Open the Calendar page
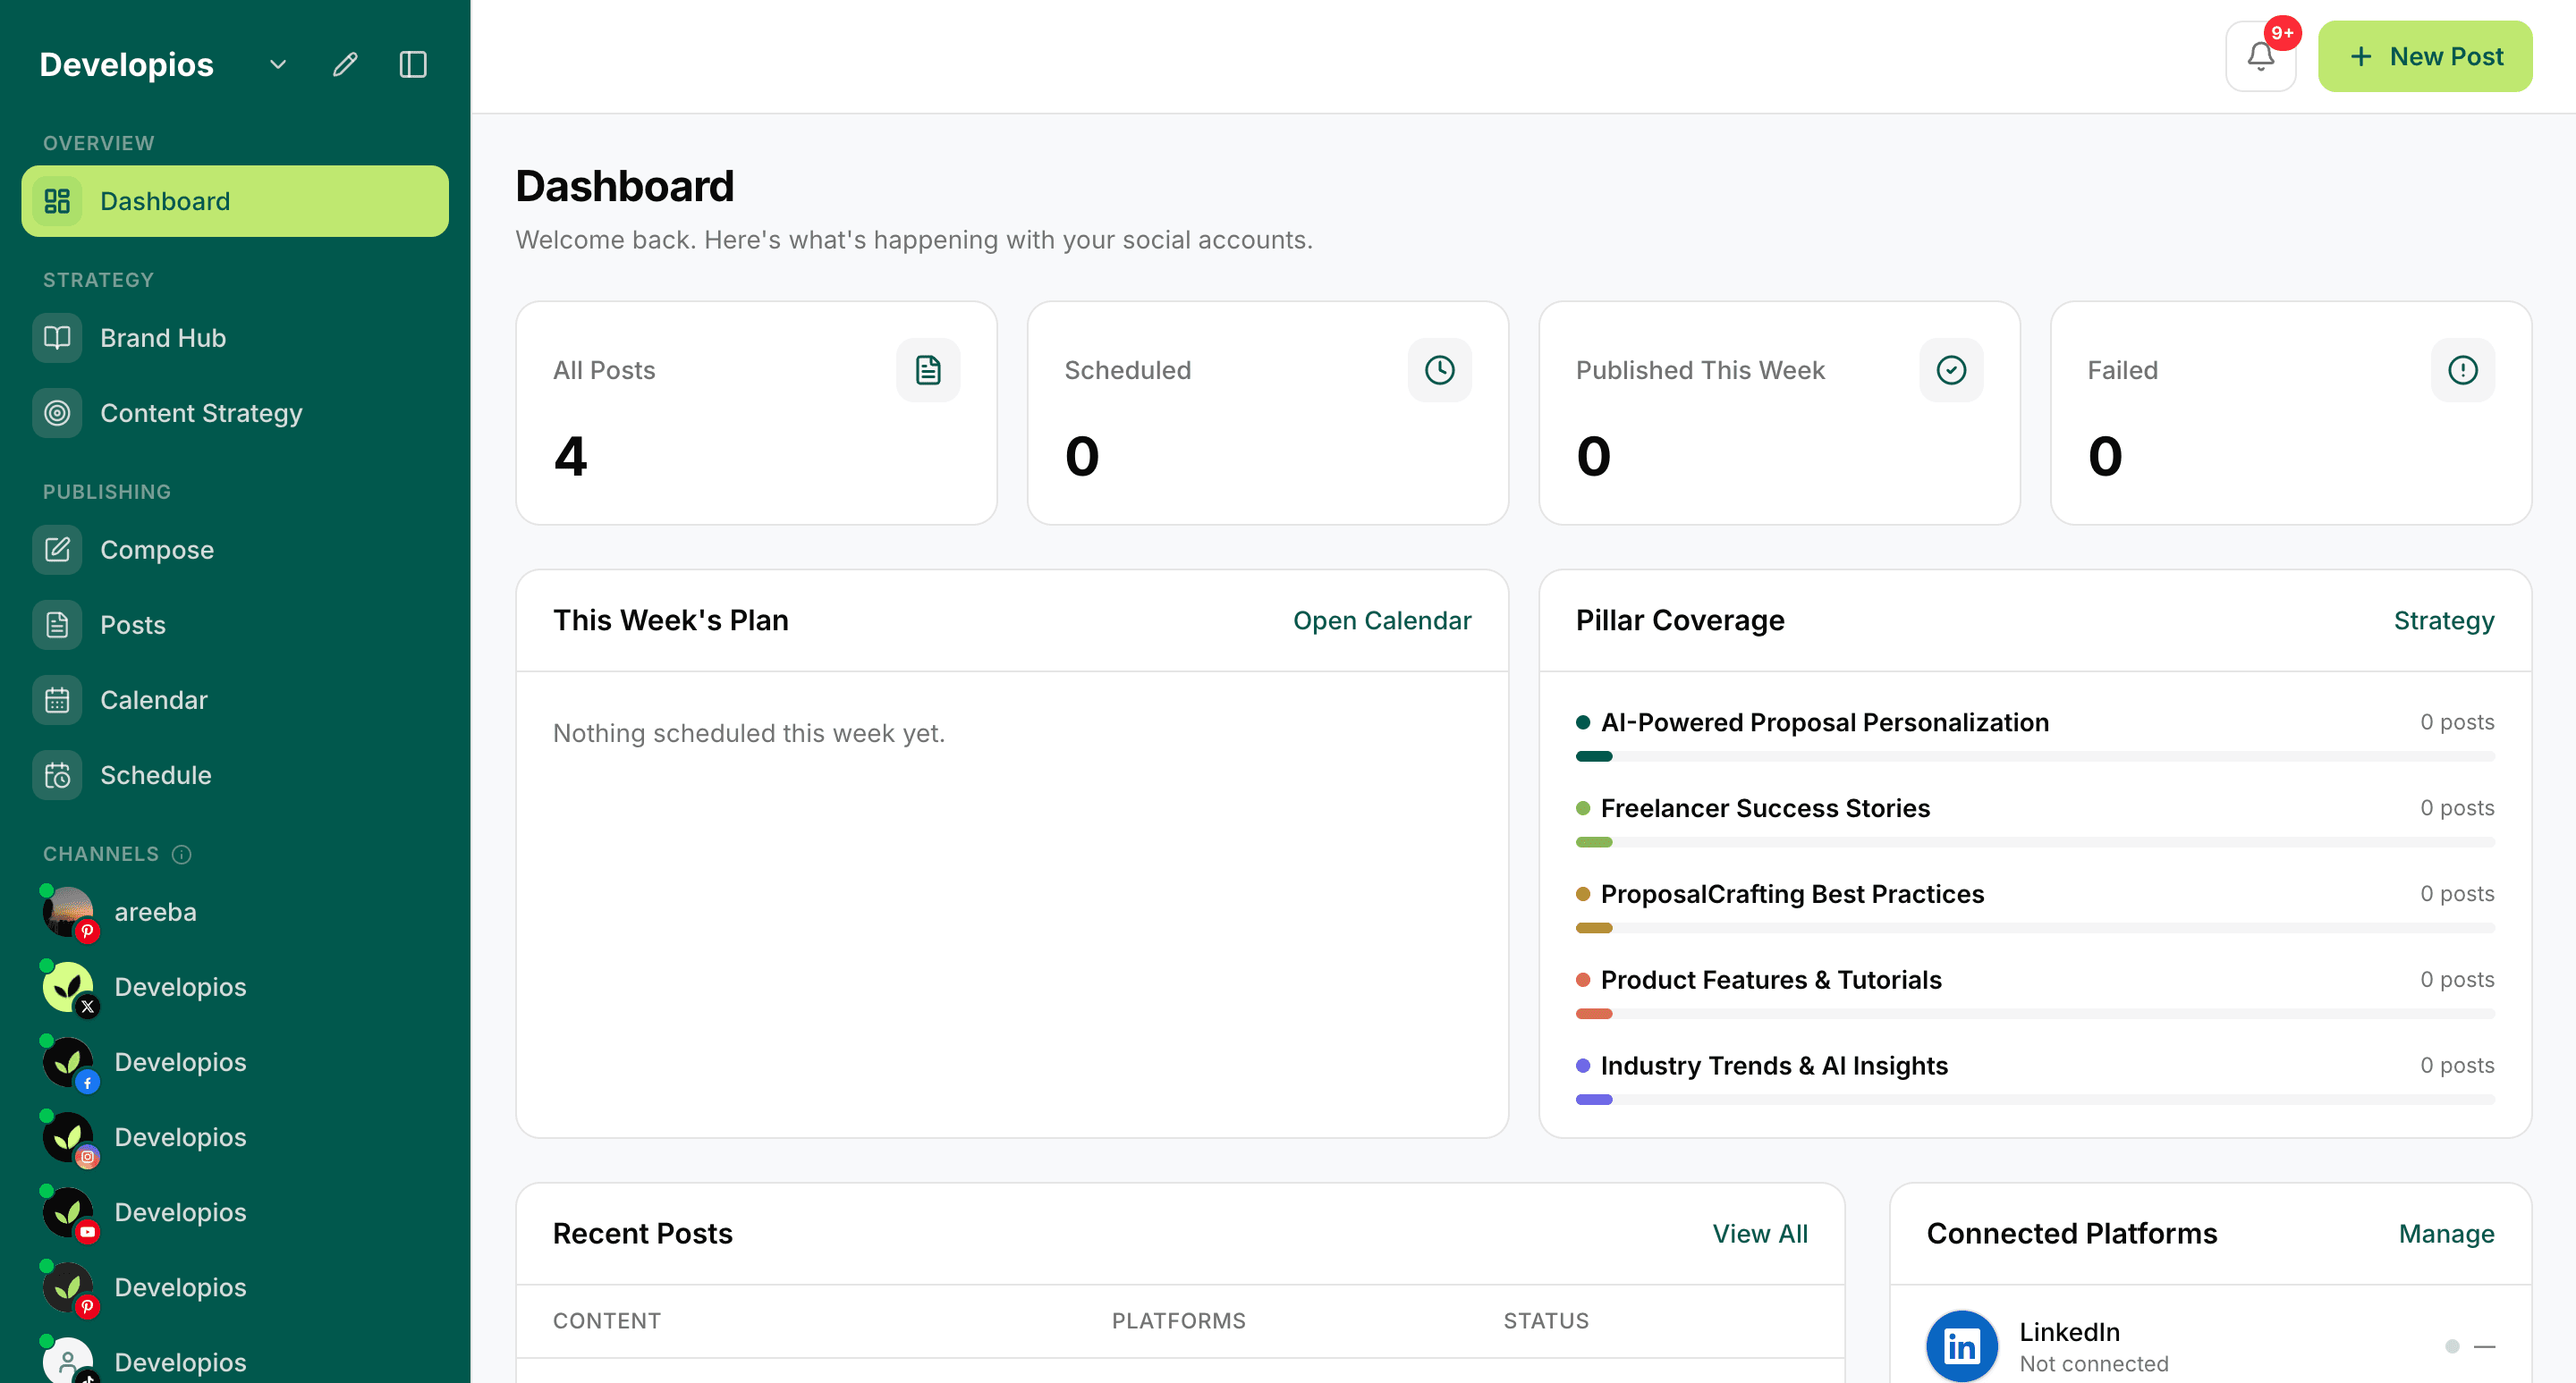 pos(235,699)
